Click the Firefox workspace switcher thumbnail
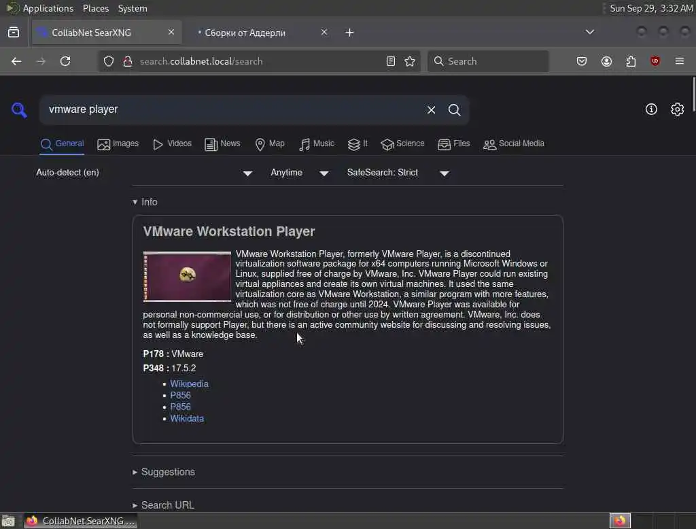The image size is (696, 529). pyautogui.click(x=620, y=521)
